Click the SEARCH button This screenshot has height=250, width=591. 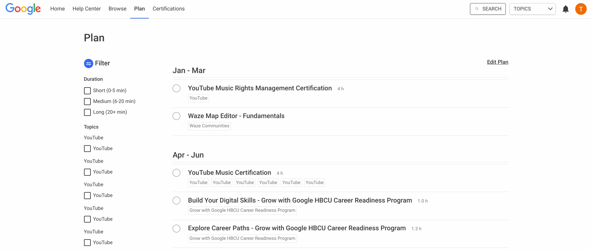[488, 9]
